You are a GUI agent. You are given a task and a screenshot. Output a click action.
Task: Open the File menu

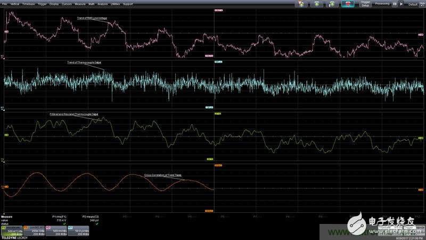click(4, 4)
